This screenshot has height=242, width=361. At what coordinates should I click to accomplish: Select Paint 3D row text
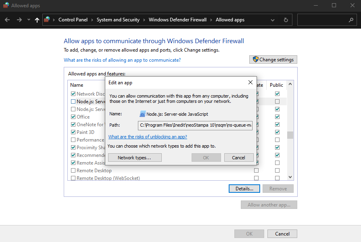(86, 132)
